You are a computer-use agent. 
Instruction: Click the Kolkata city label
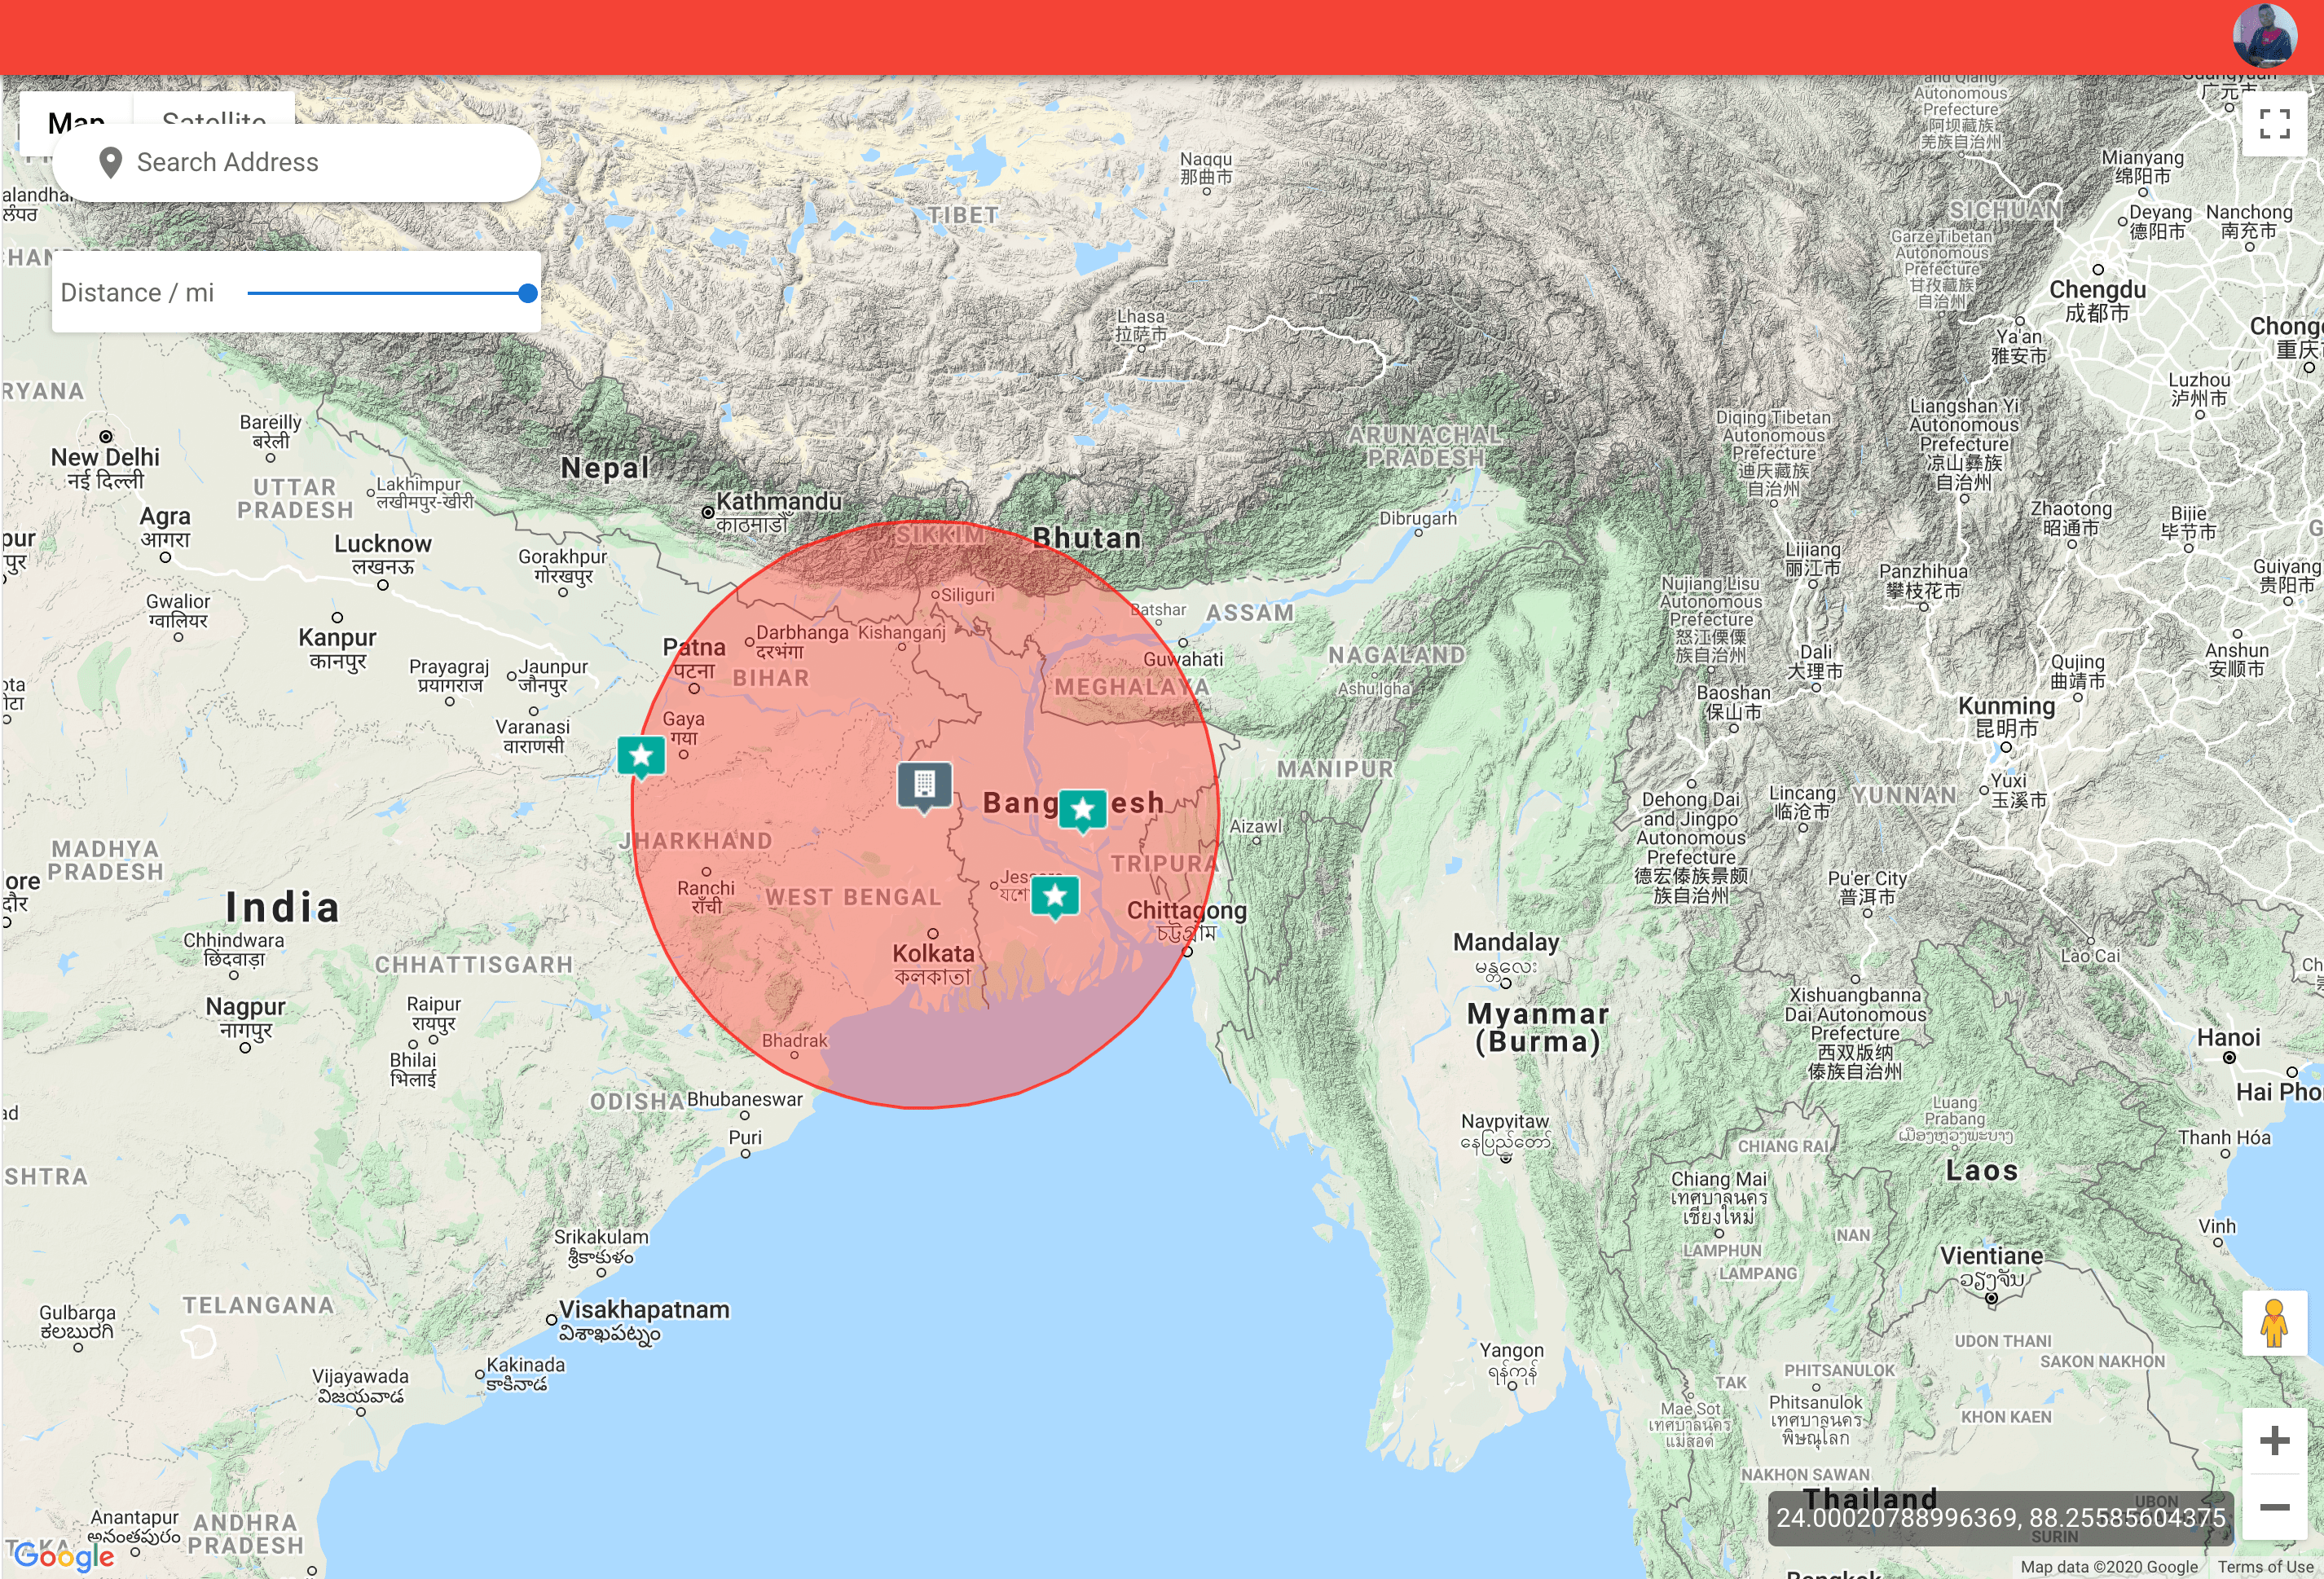(932, 953)
